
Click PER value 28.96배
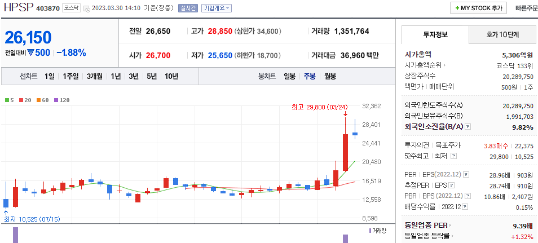[500, 175]
